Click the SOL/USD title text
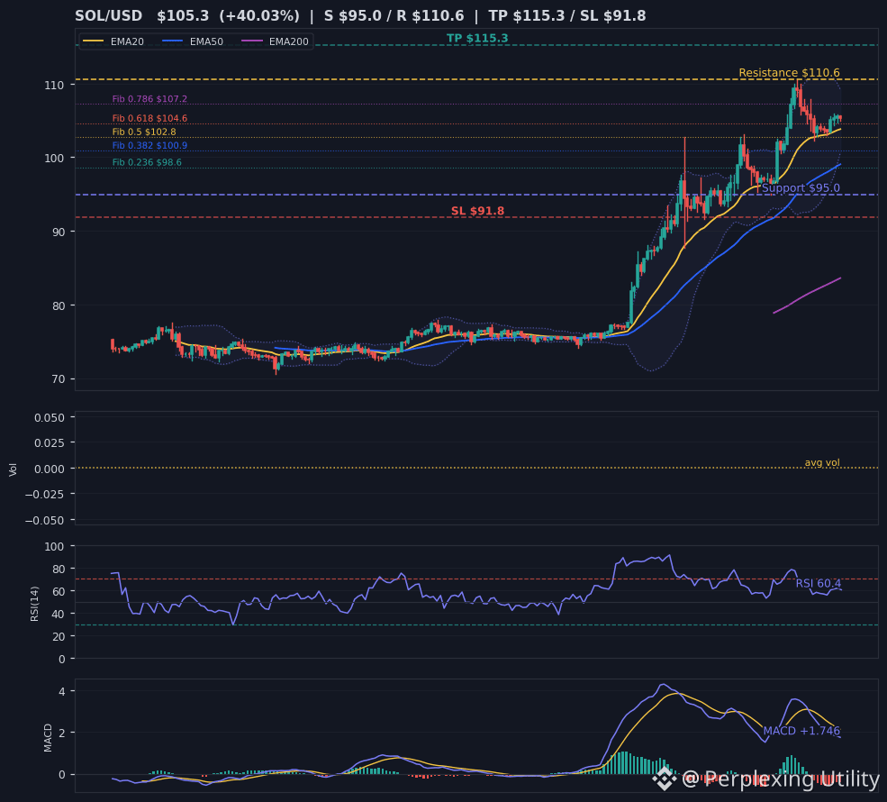 [109, 16]
